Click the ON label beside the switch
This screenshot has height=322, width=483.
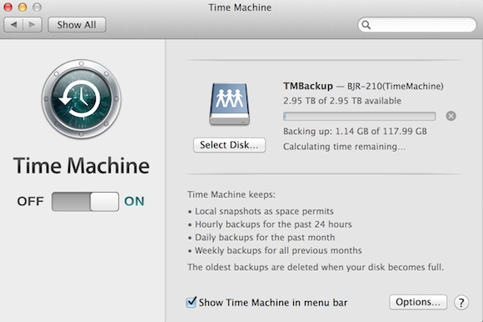tap(134, 201)
